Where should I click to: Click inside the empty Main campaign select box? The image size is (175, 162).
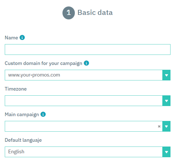tap(80, 126)
